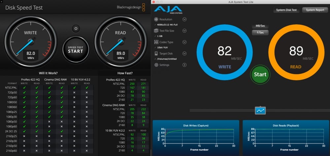
Task: Expand the Test File Size dropdown
Action: click(184, 31)
